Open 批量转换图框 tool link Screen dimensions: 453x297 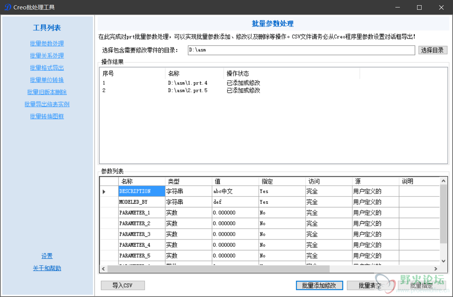point(47,116)
